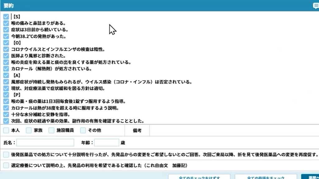319x179 pixels.
Task: Toggle the 【P】 section header checkbox
Action: coord(6,95)
